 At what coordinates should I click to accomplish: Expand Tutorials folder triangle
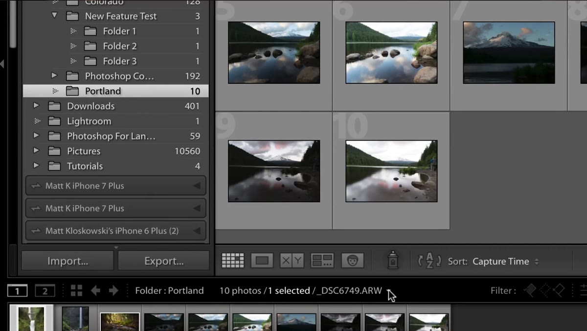(36, 166)
